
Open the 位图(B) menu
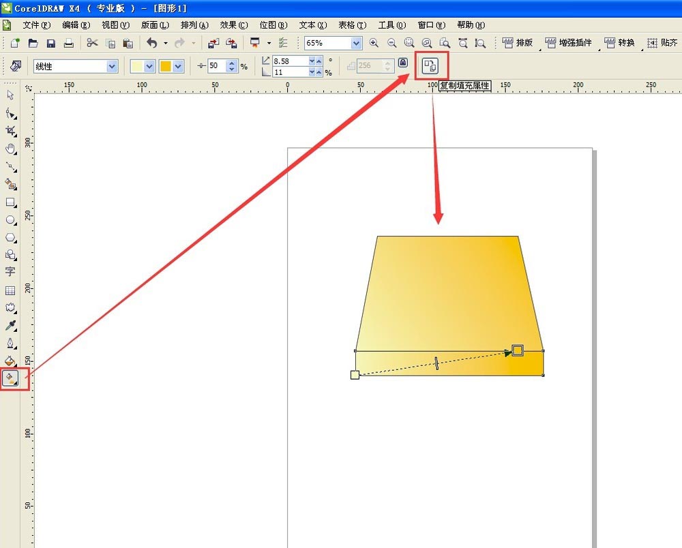273,25
